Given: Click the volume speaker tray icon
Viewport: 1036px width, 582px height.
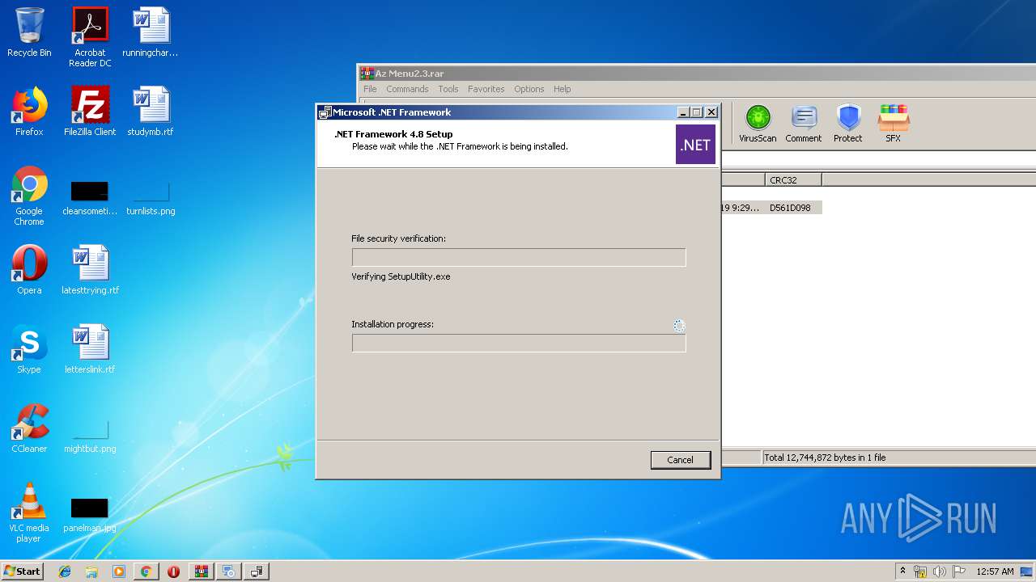Looking at the screenshot, I should 940,571.
